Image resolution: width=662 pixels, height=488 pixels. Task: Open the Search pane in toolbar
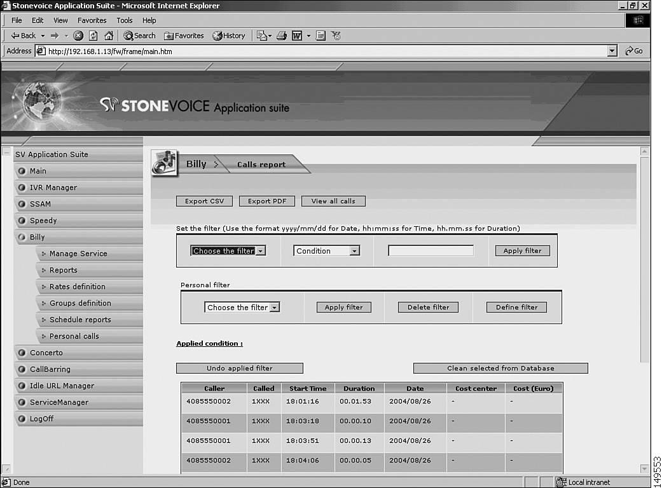pos(139,36)
